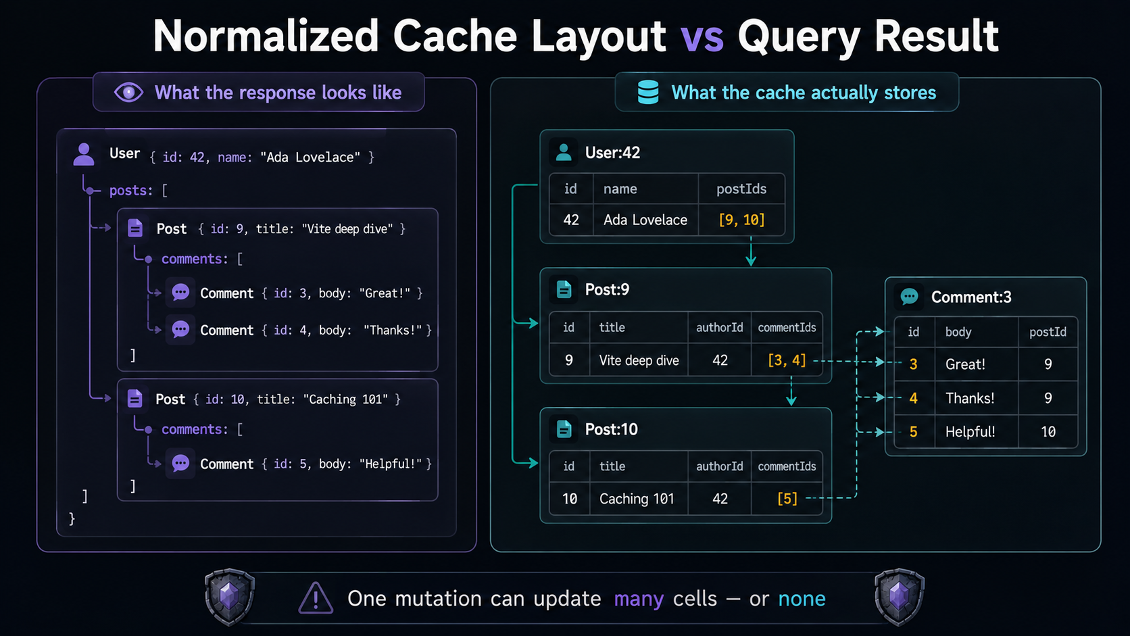Screen dimensions: 1130x636
Task: Click the commentIds header in Post:10 table
Action: 787,466
